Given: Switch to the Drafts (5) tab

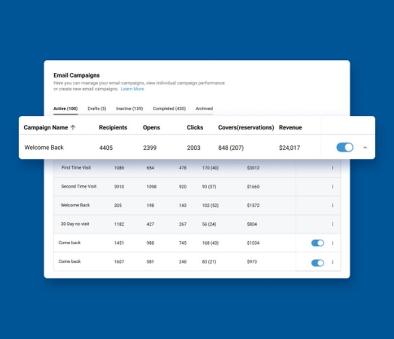Looking at the screenshot, I should coord(97,108).
